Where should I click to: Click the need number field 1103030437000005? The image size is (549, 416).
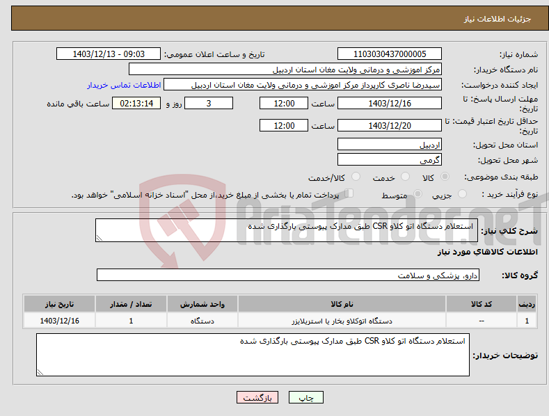(390, 54)
